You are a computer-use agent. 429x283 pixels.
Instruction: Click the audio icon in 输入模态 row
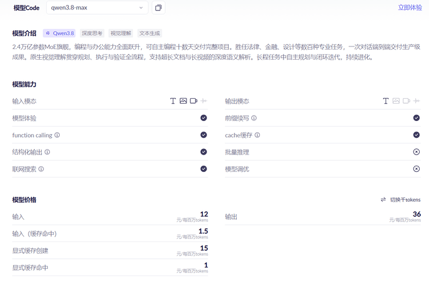coord(203,101)
